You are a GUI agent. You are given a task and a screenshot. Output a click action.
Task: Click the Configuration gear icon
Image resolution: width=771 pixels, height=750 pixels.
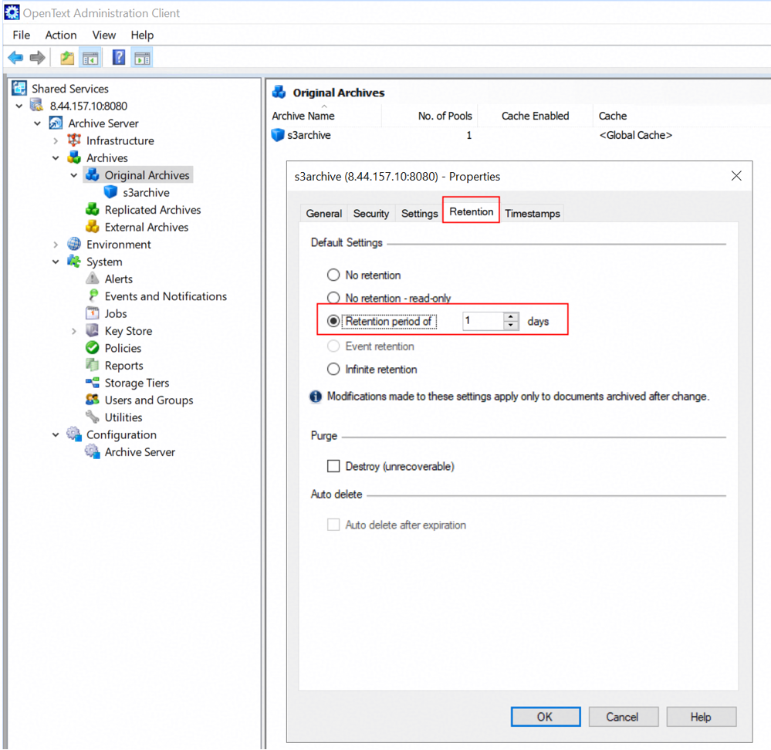74,434
